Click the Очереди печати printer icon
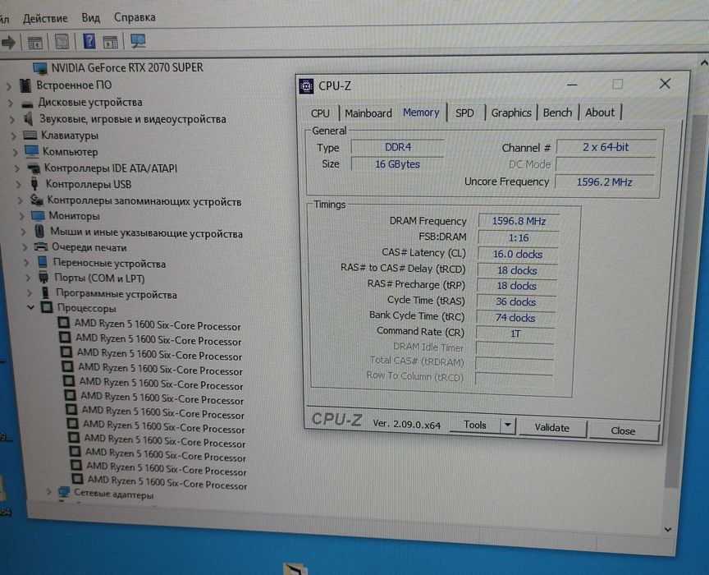 41,246
